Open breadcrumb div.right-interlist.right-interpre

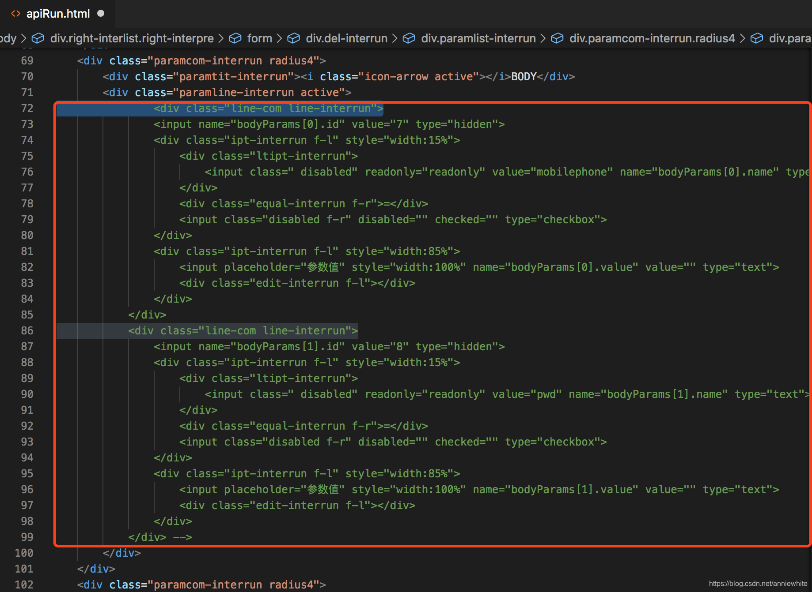coord(132,38)
